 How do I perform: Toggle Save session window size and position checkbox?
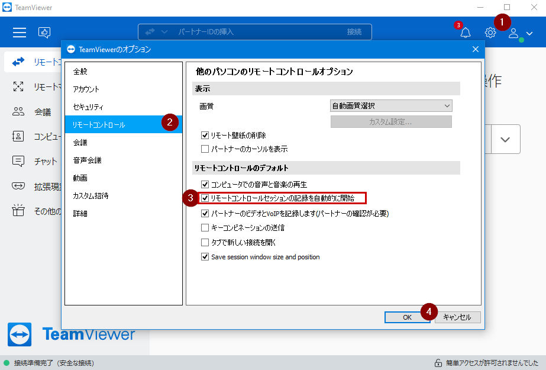pos(205,257)
